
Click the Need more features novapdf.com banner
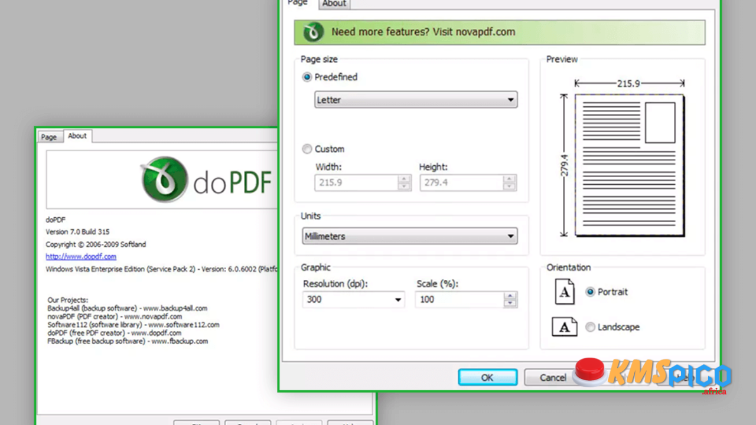[500, 32]
